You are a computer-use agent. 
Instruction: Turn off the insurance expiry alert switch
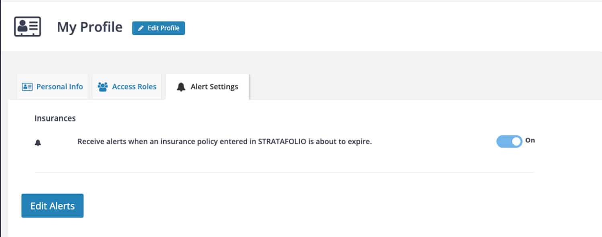click(x=509, y=141)
